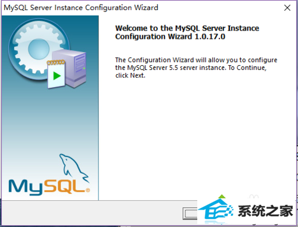The width and height of the screenshot is (298, 227).
Task: Click the "The Configuration Wizard will allow" paragraph
Action: [x=196, y=68]
